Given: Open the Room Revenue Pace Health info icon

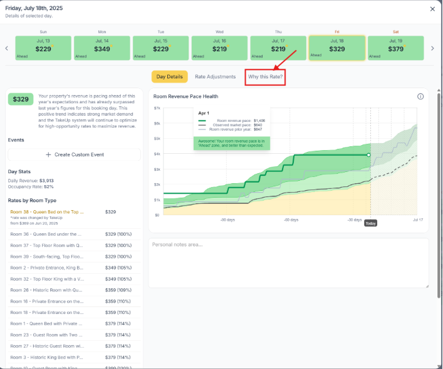Looking at the screenshot, I should [x=420, y=96].
